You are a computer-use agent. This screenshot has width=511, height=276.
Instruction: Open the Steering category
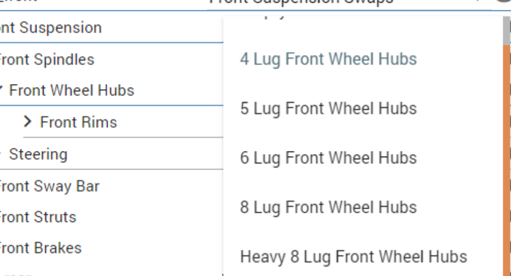click(38, 154)
